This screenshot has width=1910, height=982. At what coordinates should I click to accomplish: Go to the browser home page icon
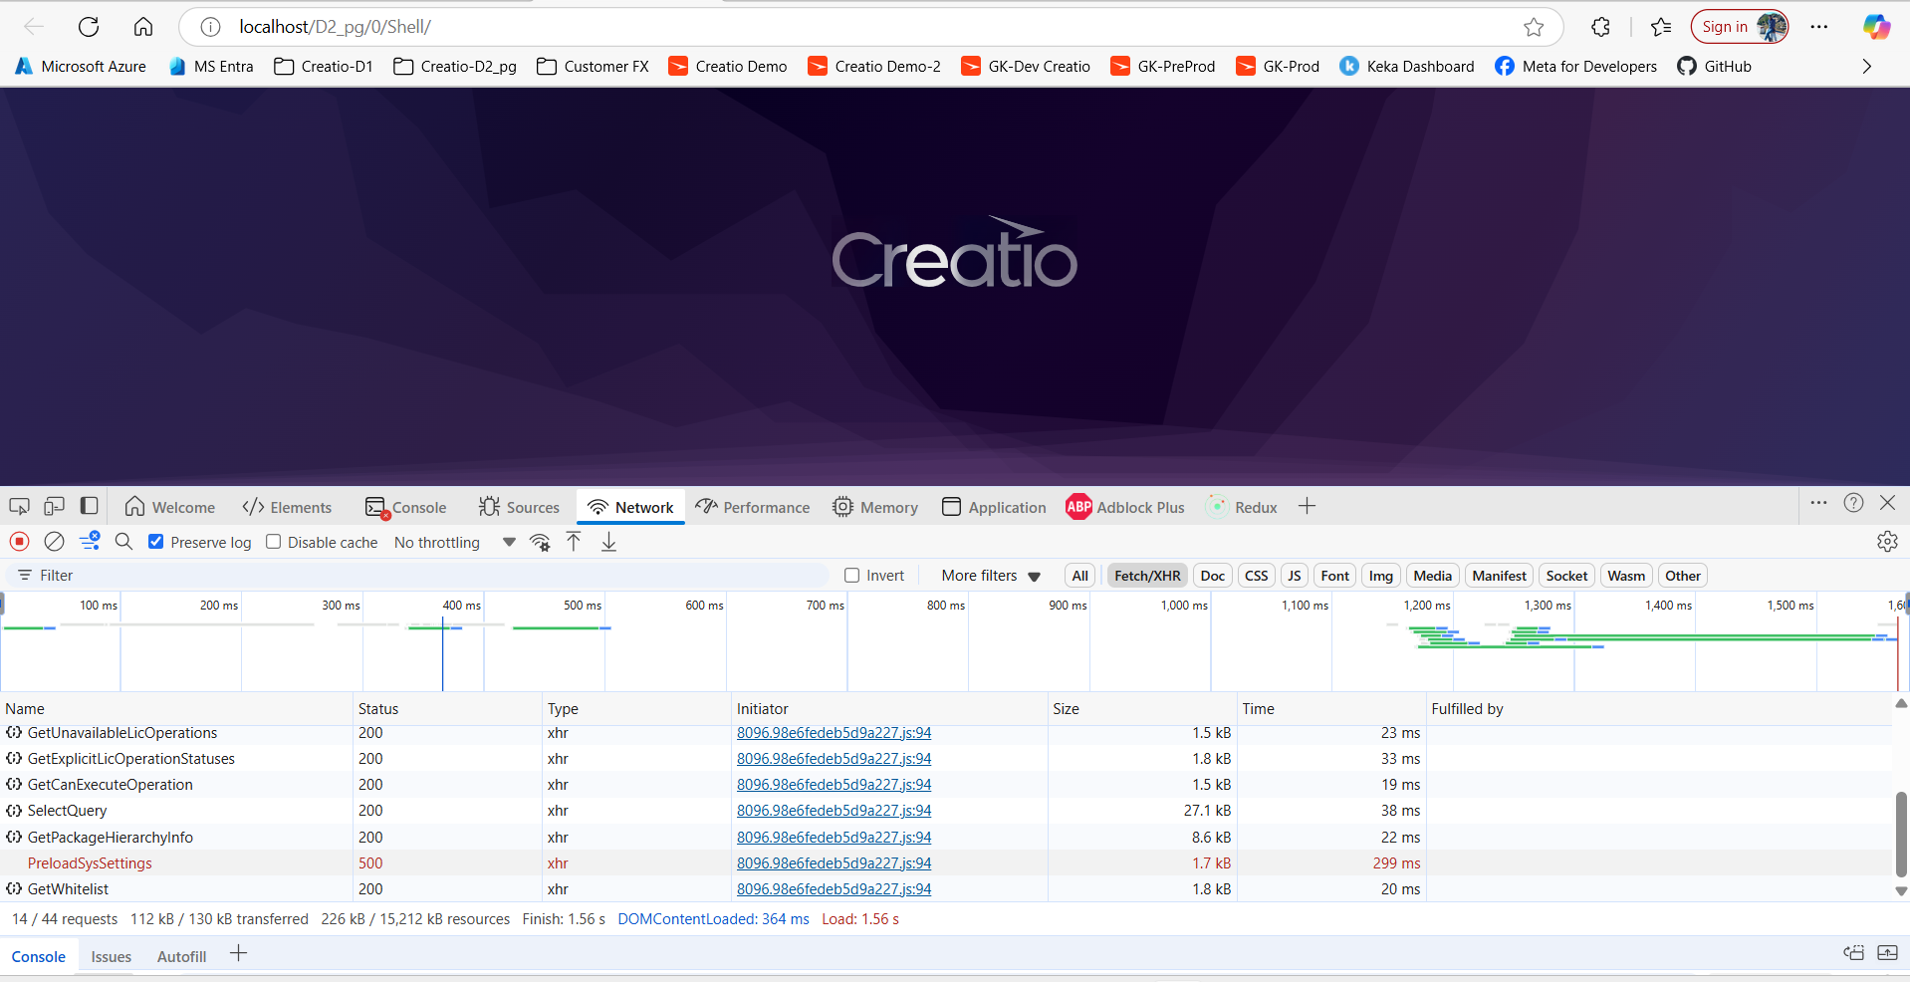point(143,27)
